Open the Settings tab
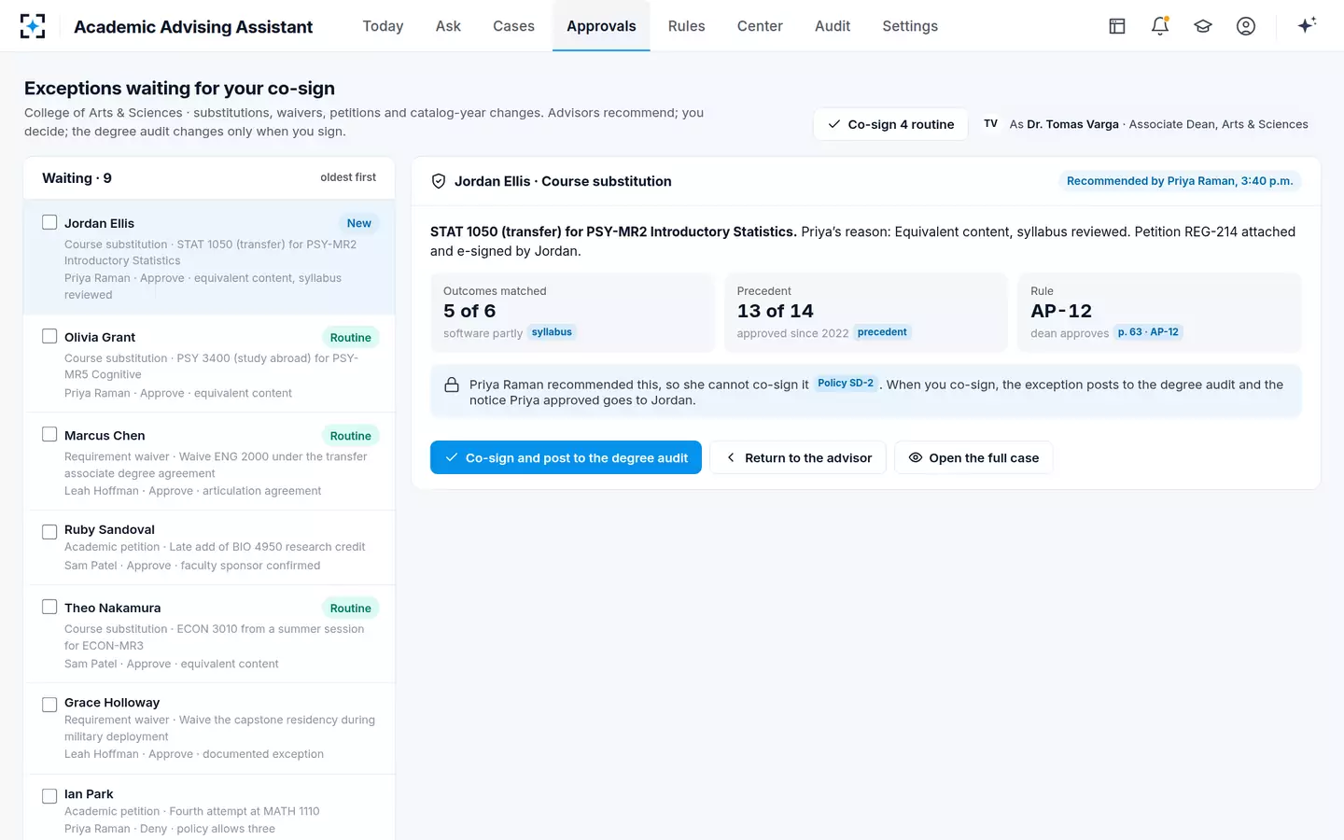The width and height of the screenshot is (1344, 840). point(910,26)
